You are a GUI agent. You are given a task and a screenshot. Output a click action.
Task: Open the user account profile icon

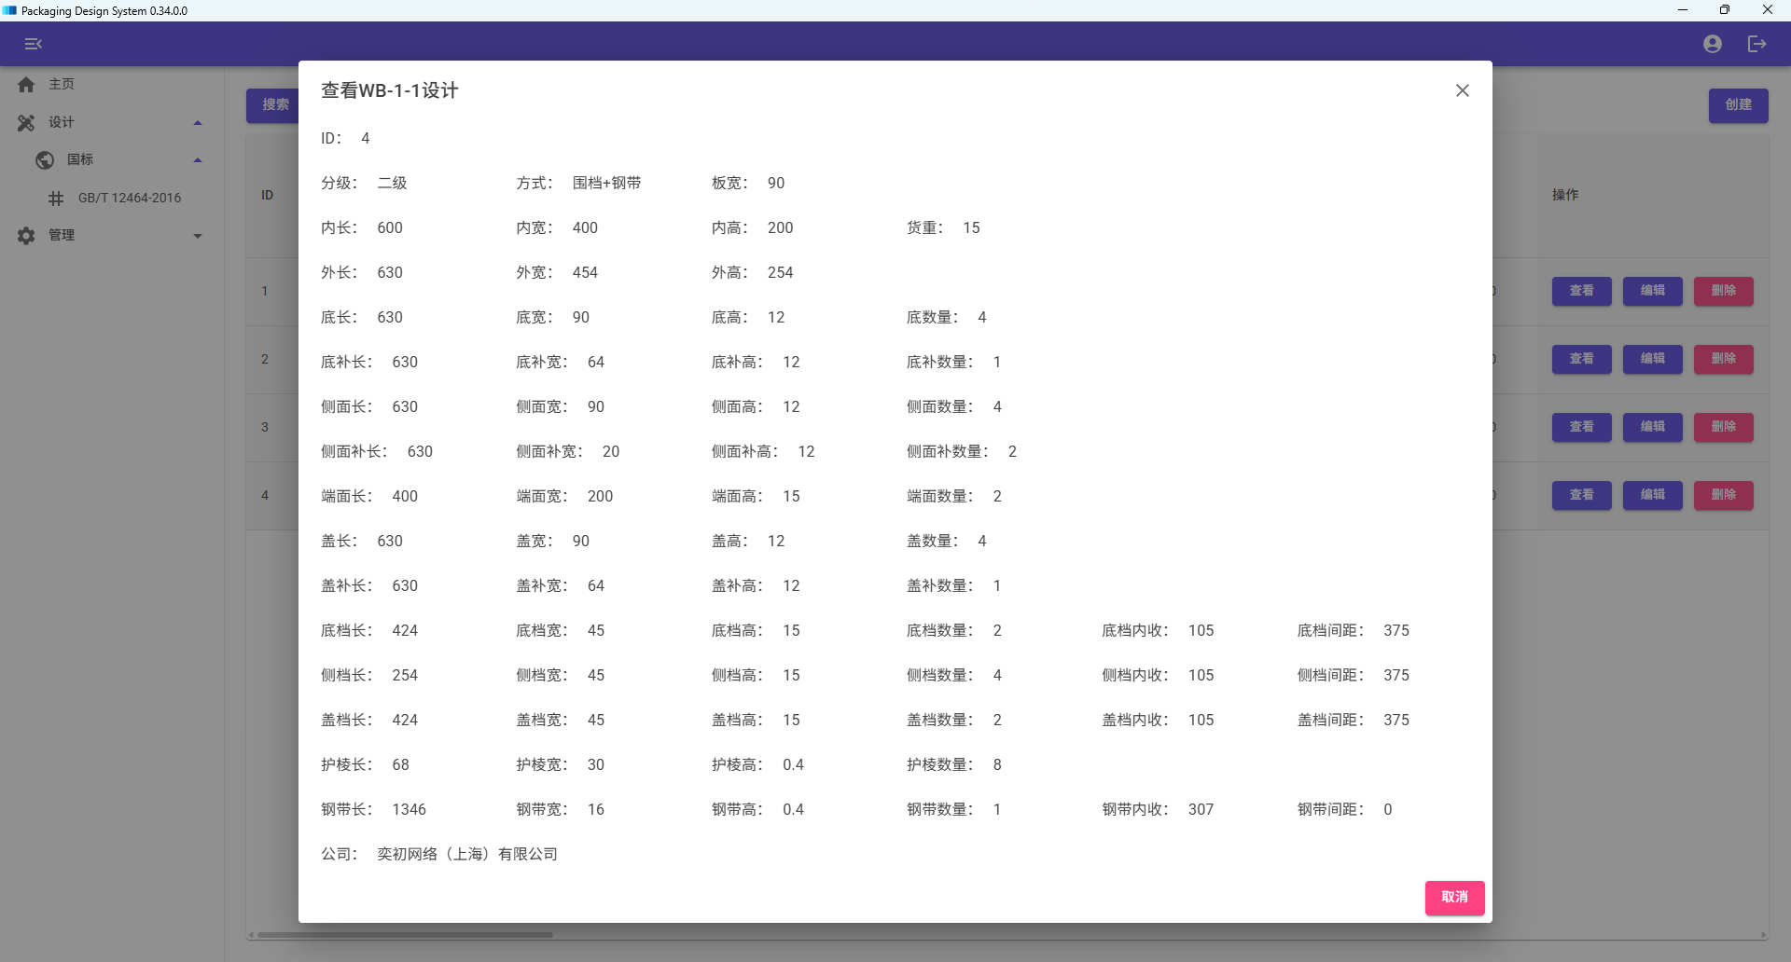coord(1713,44)
